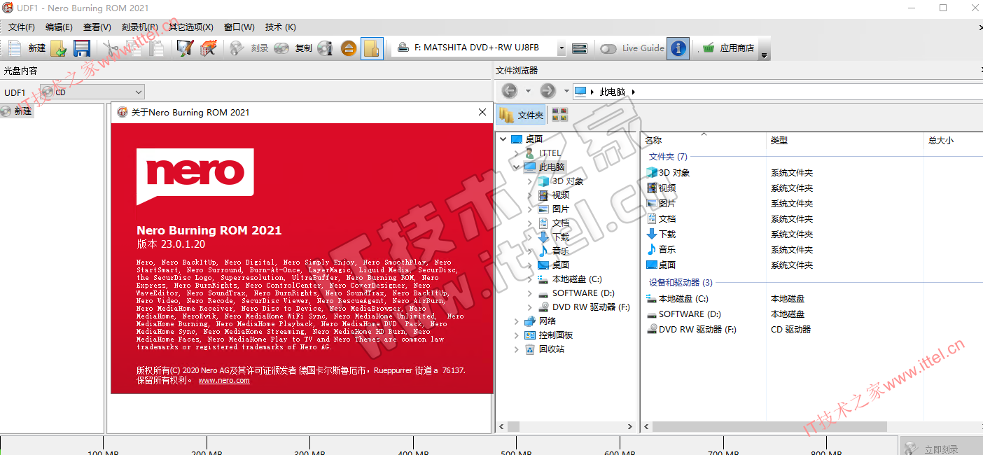
Task: Click the 刻录 burn disc button
Action: pos(250,48)
